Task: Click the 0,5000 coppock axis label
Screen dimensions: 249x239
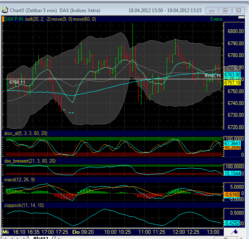Action: pyautogui.click(x=237, y=213)
